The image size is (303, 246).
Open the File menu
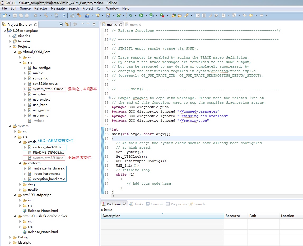(4, 8)
